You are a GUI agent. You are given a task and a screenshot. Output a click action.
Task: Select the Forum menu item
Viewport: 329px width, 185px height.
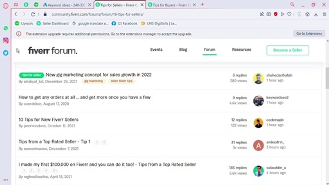point(209,50)
